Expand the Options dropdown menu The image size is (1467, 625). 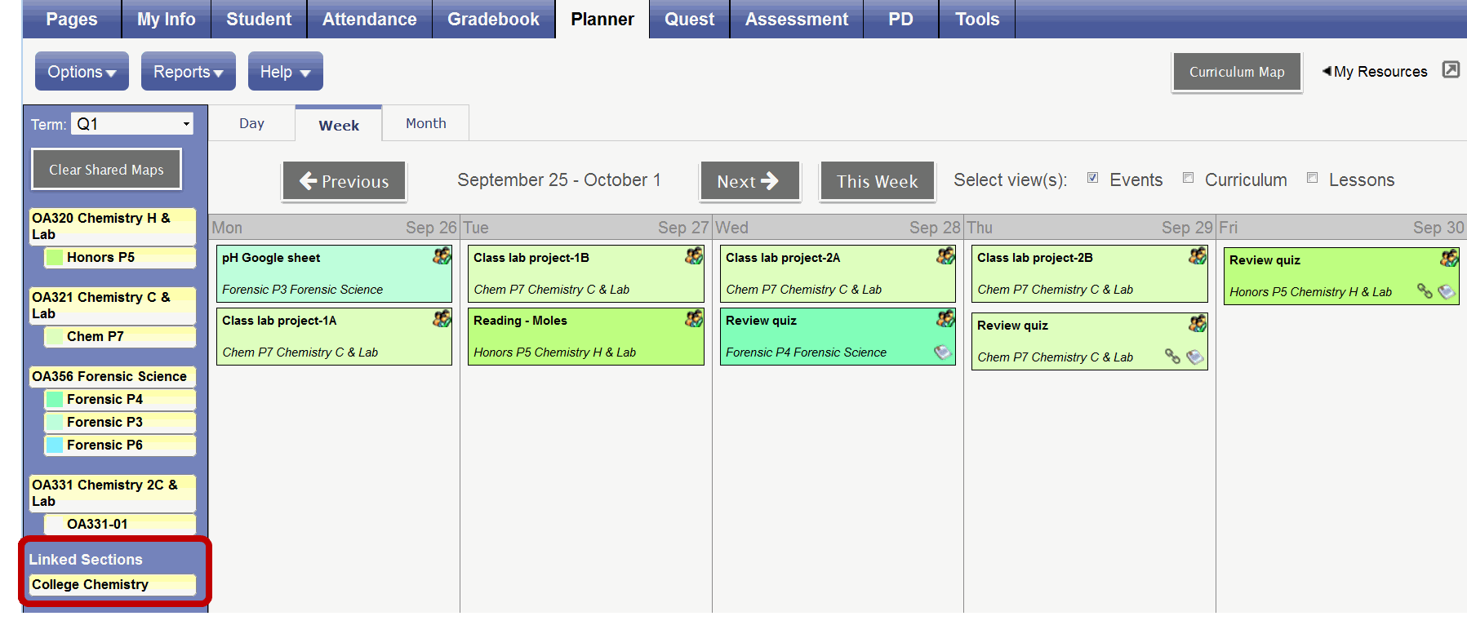[x=82, y=72]
